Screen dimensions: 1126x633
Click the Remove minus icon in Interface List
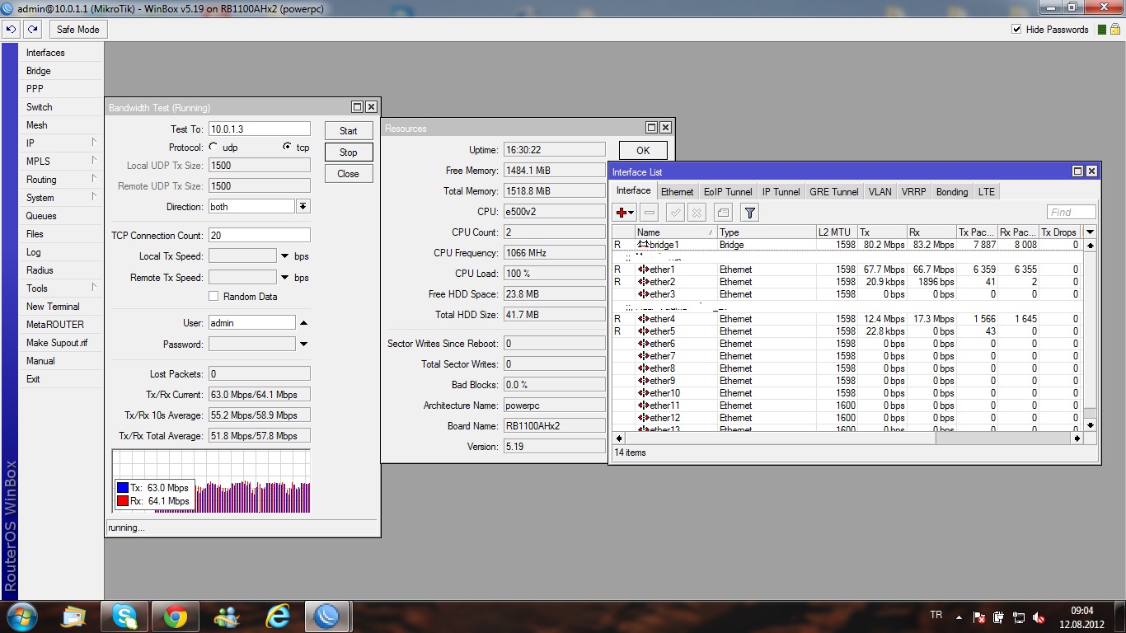coord(650,213)
